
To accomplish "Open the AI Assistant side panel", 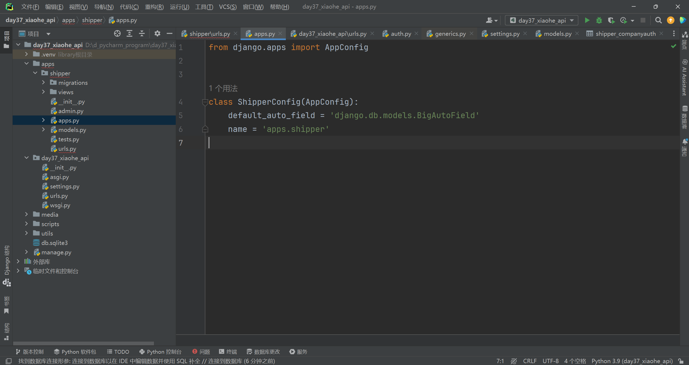I will coord(684,78).
